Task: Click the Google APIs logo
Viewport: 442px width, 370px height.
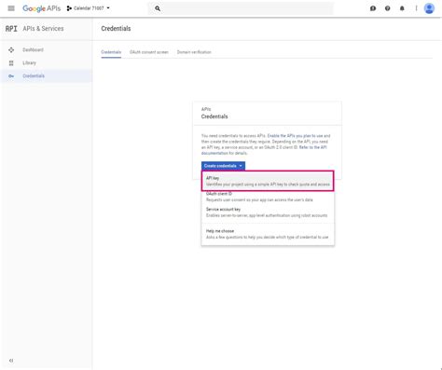Action: 41,8
